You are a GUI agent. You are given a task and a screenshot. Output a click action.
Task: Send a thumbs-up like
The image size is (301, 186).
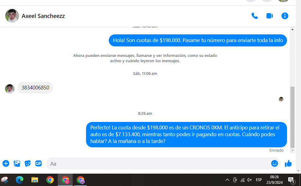(288, 163)
